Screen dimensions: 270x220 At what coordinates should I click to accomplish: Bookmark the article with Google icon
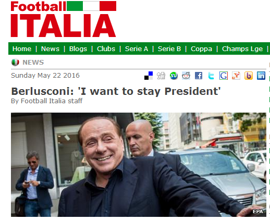click(x=224, y=76)
